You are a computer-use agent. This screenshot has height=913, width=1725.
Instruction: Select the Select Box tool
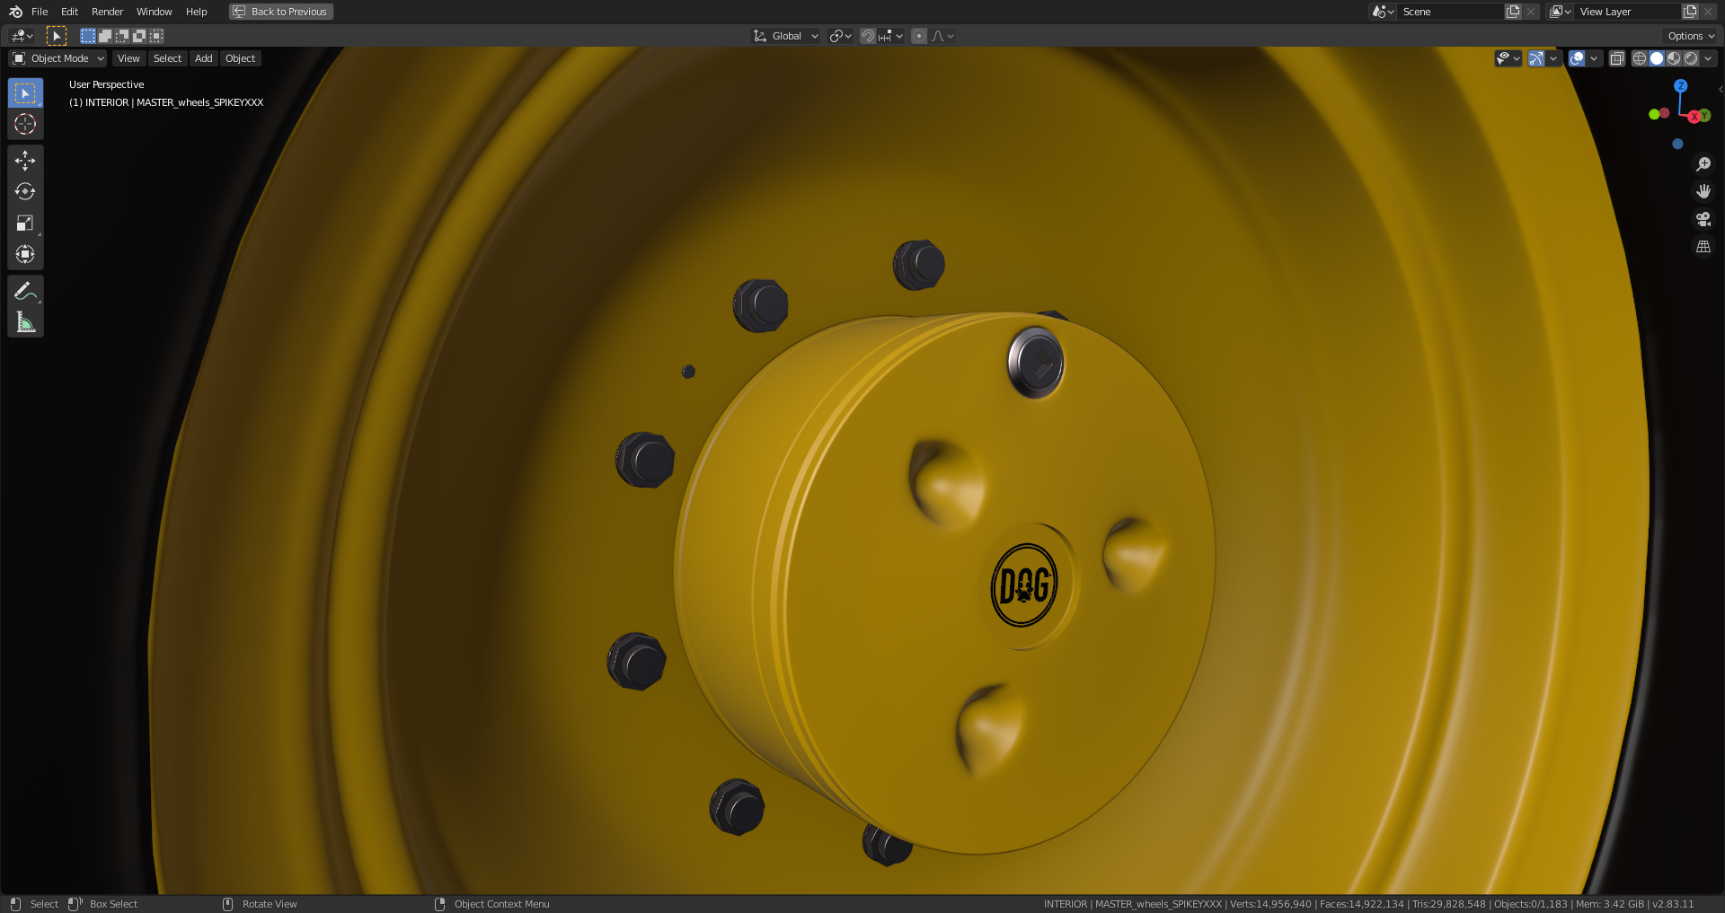25,93
